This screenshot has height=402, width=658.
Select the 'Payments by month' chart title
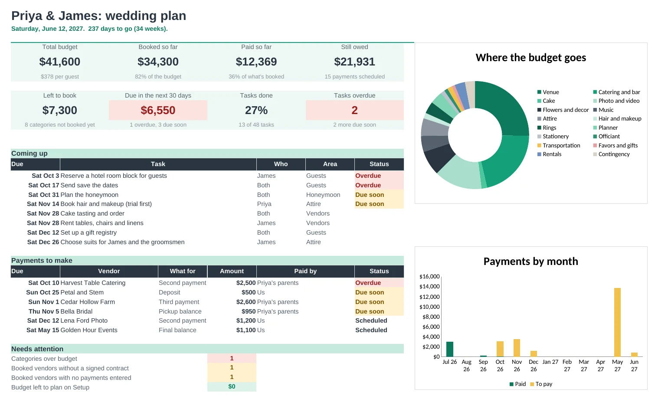coord(530,261)
